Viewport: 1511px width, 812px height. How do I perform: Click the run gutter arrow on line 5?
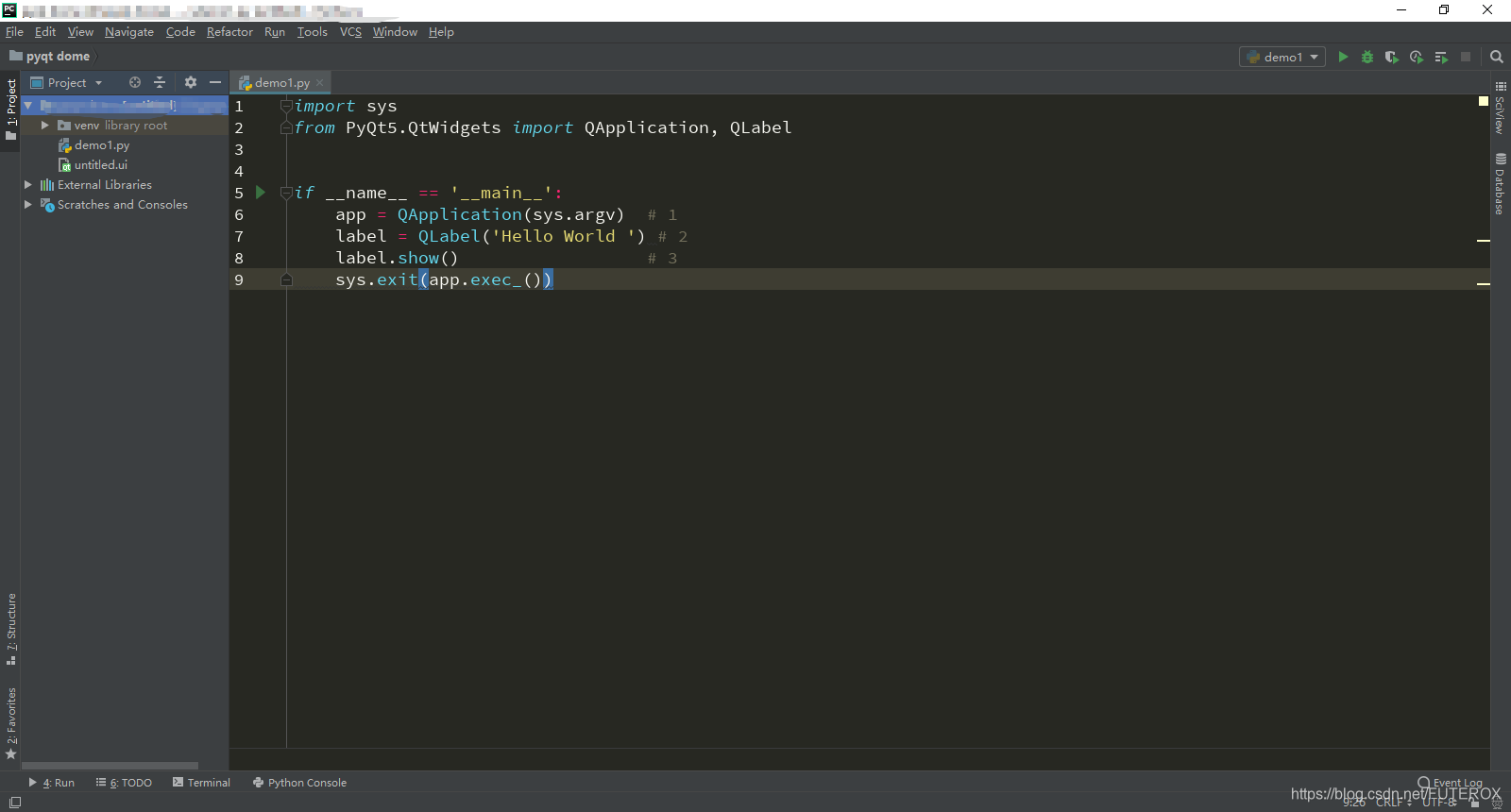pyautogui.click(x=261, y=192)
